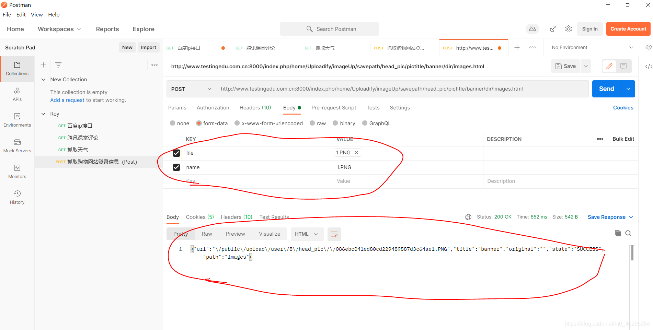Open the Save options dropdown arrow
Image resolution: width=653 pixels, height=330 pixels.
[586, 66]
